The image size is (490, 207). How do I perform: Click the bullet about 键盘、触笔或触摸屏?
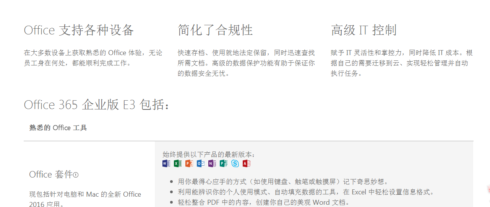(x=283, y=182)
